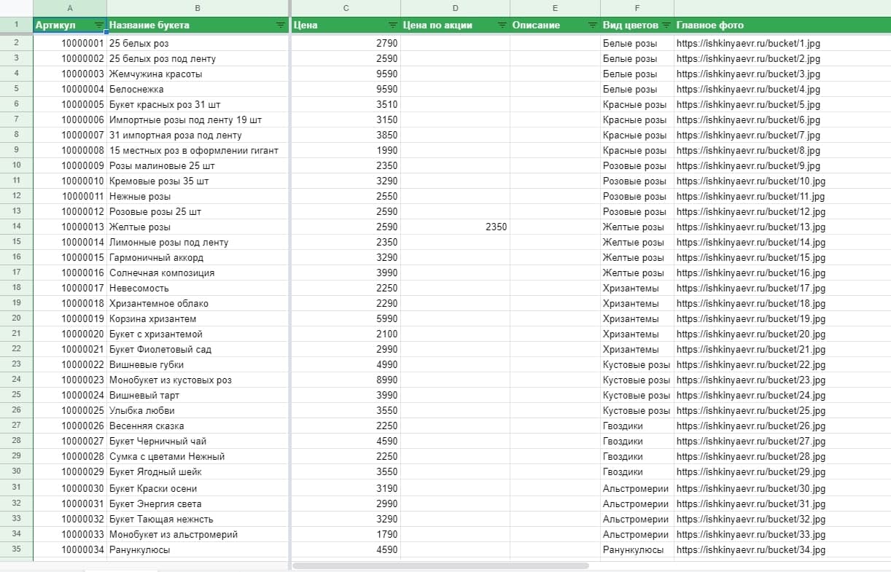Select cell 'Букет Фиолетовый сад'
The height and width of the screenshot is (572, 891).
pyautogui.click(x=198, y=350)
